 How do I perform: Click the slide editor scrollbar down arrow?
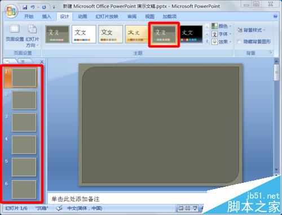coord(276,169)
